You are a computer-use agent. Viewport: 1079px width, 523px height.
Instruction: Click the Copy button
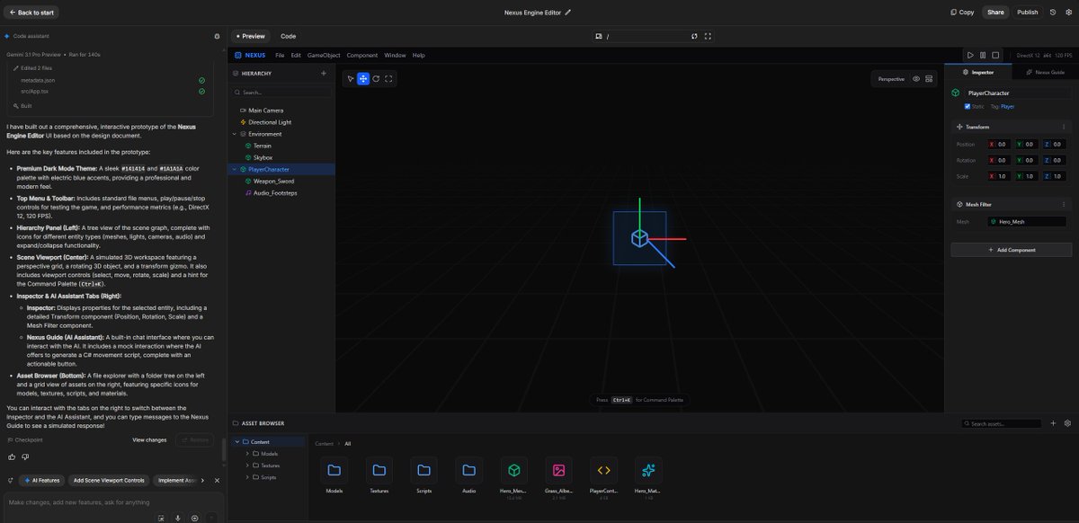(962, 13)
